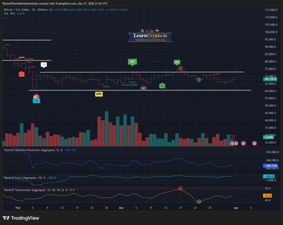The height and width of the screenshot is (225, 283).
Task: Click the orange 43.9 axis value tag
Action: pyautogui.click(x=268, y=196)
